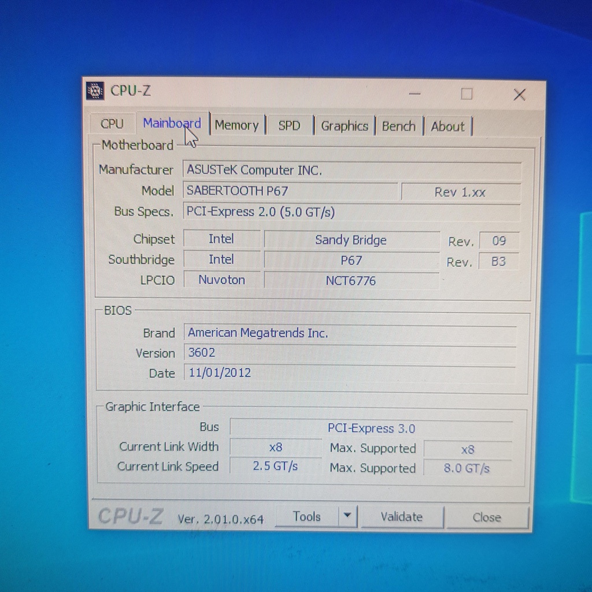Screen dimensions: 592x592
Task: Close CPU-Z with the title bar X
Action: click(x=520, y=95)
